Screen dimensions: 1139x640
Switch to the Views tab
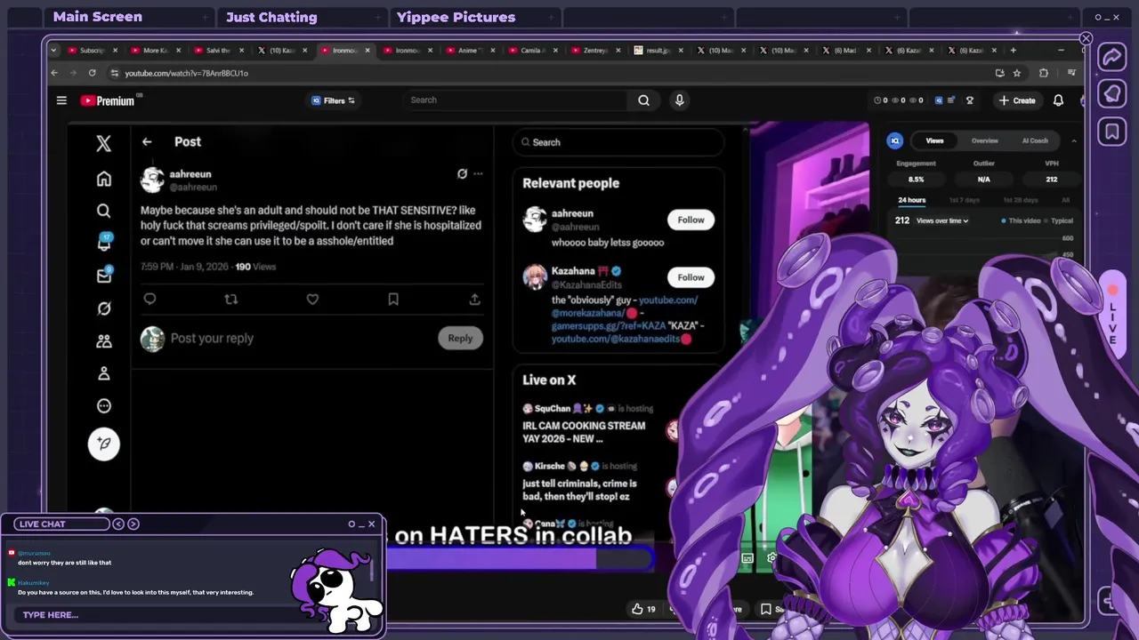pos(934,140)
